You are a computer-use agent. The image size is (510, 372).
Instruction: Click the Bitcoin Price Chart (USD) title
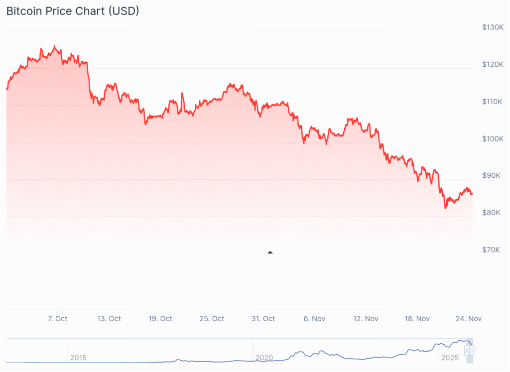[73, 11]
